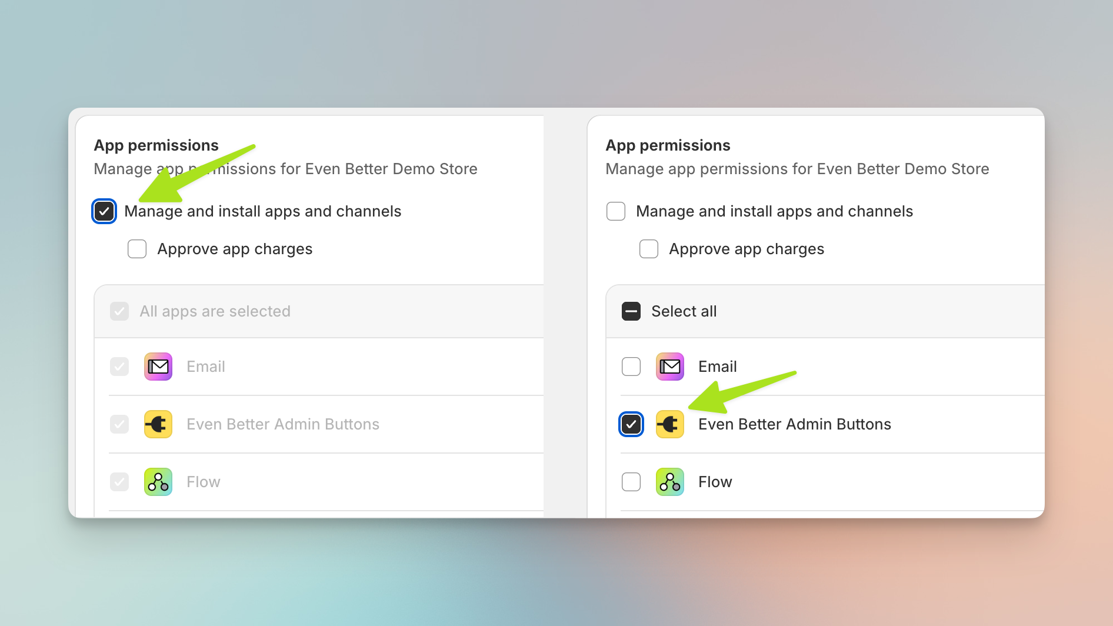Screen dimensions: 1113x626
Task: Click 'Flow' label in right panel
Action: coord(715,482)
